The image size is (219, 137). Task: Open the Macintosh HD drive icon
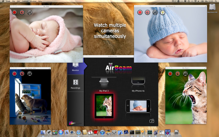pos(212,8)
